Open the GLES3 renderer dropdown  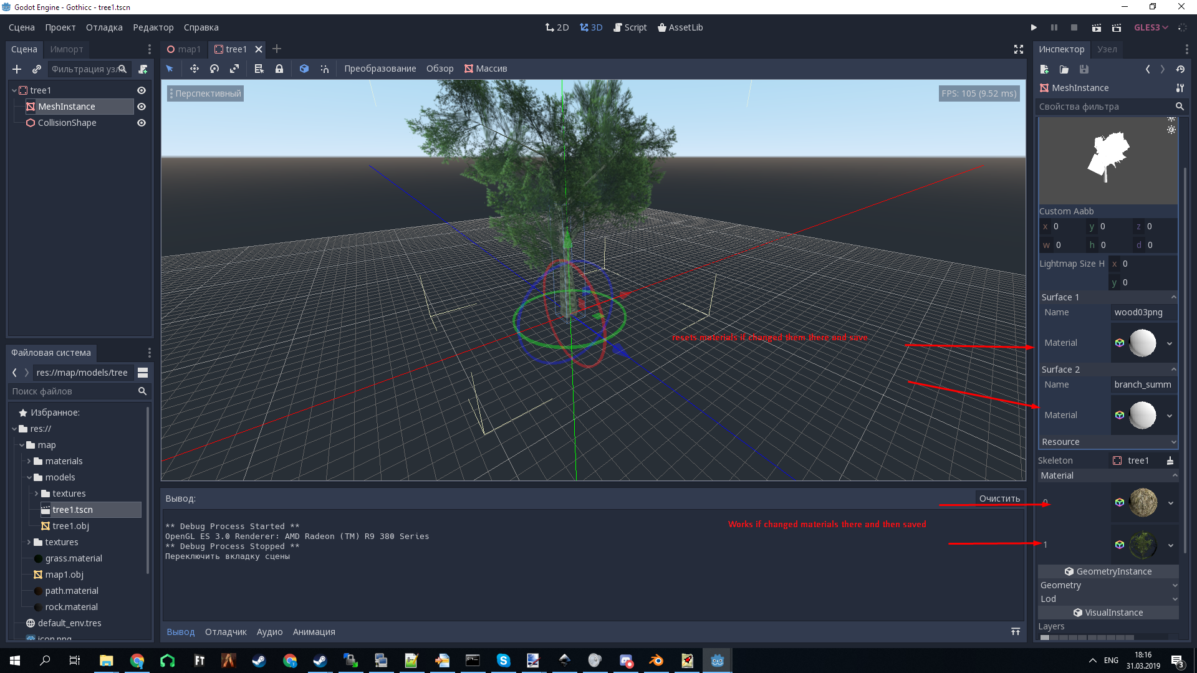(1151, 27)
